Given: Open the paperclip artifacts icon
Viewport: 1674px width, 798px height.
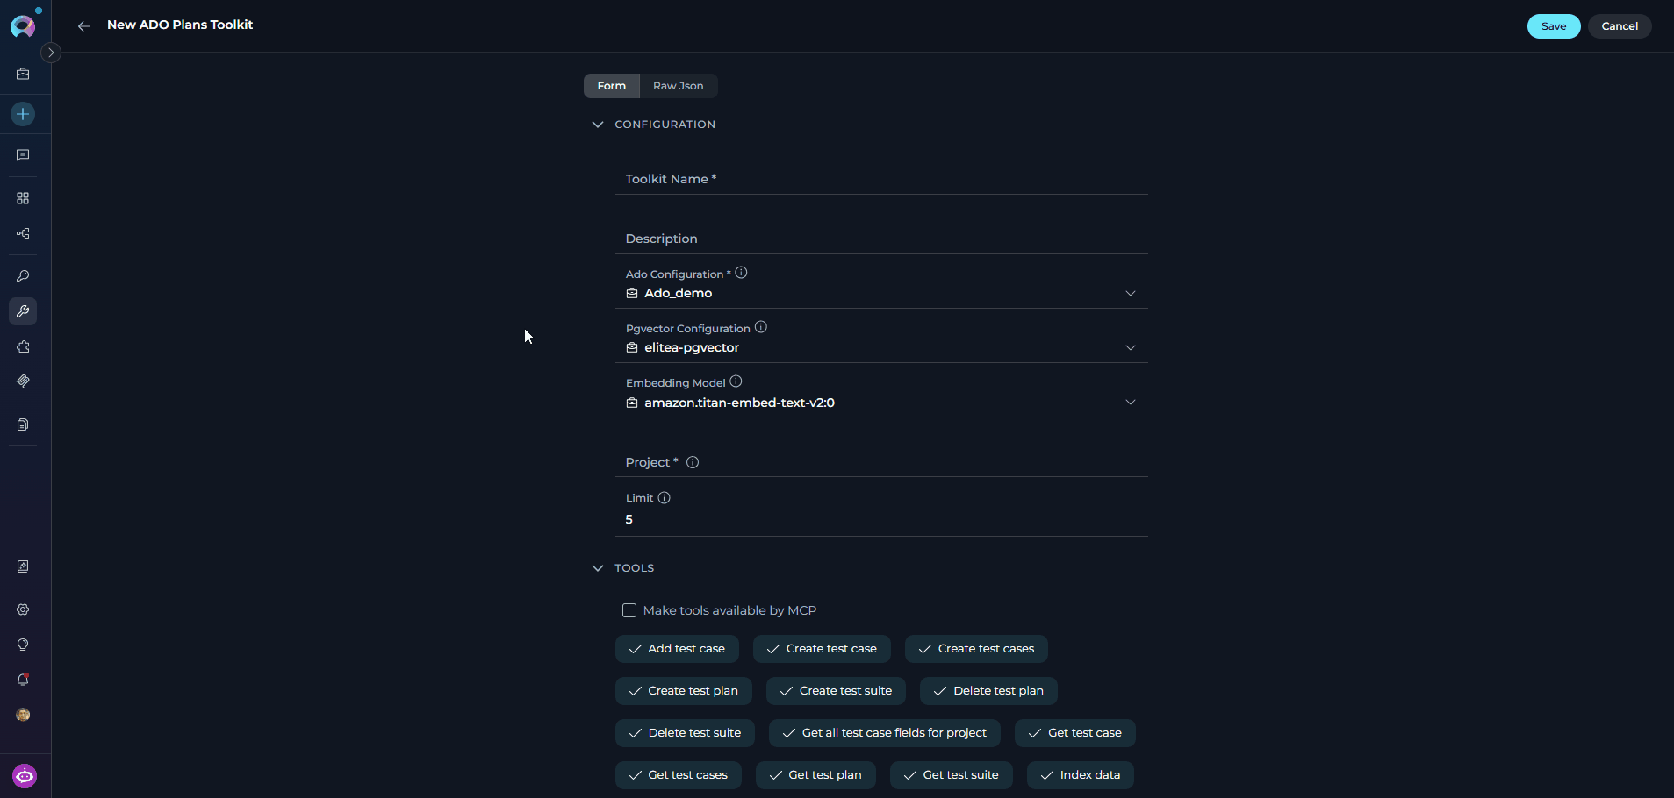Looking at the screenshot, I should pos(23,381).
